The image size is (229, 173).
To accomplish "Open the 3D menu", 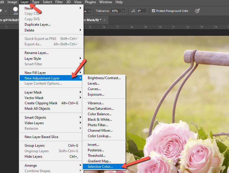I will click(x=68, y=2).
